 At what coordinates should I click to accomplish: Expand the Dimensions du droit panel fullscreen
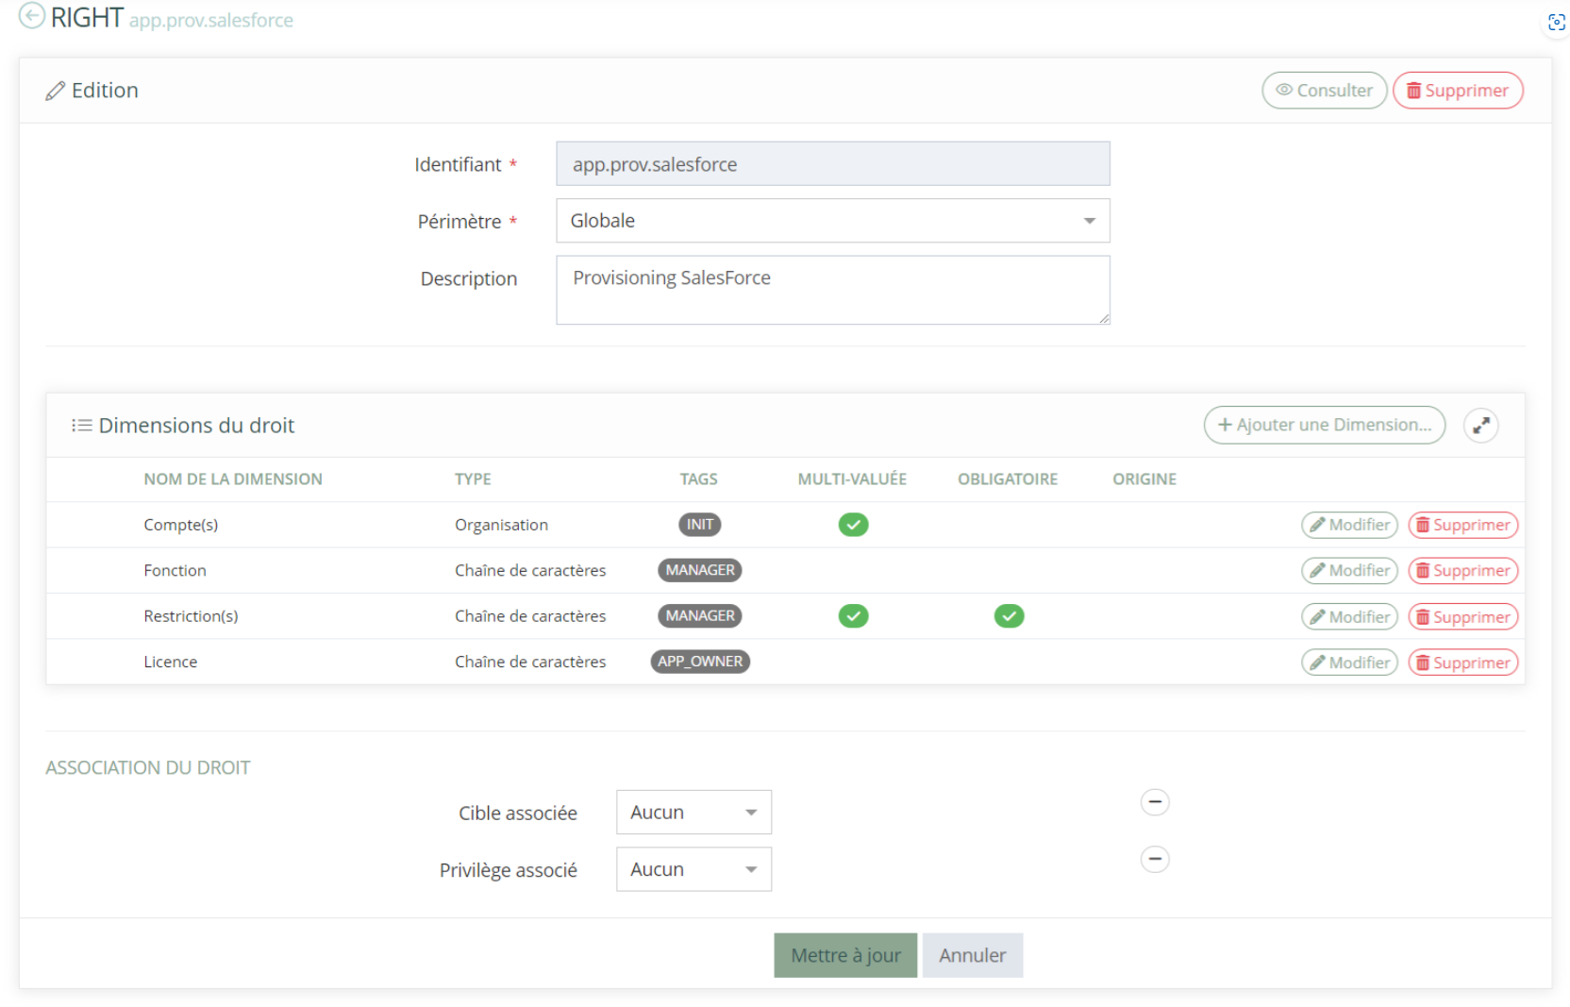pyautogui.click(x=1480, y=426)
